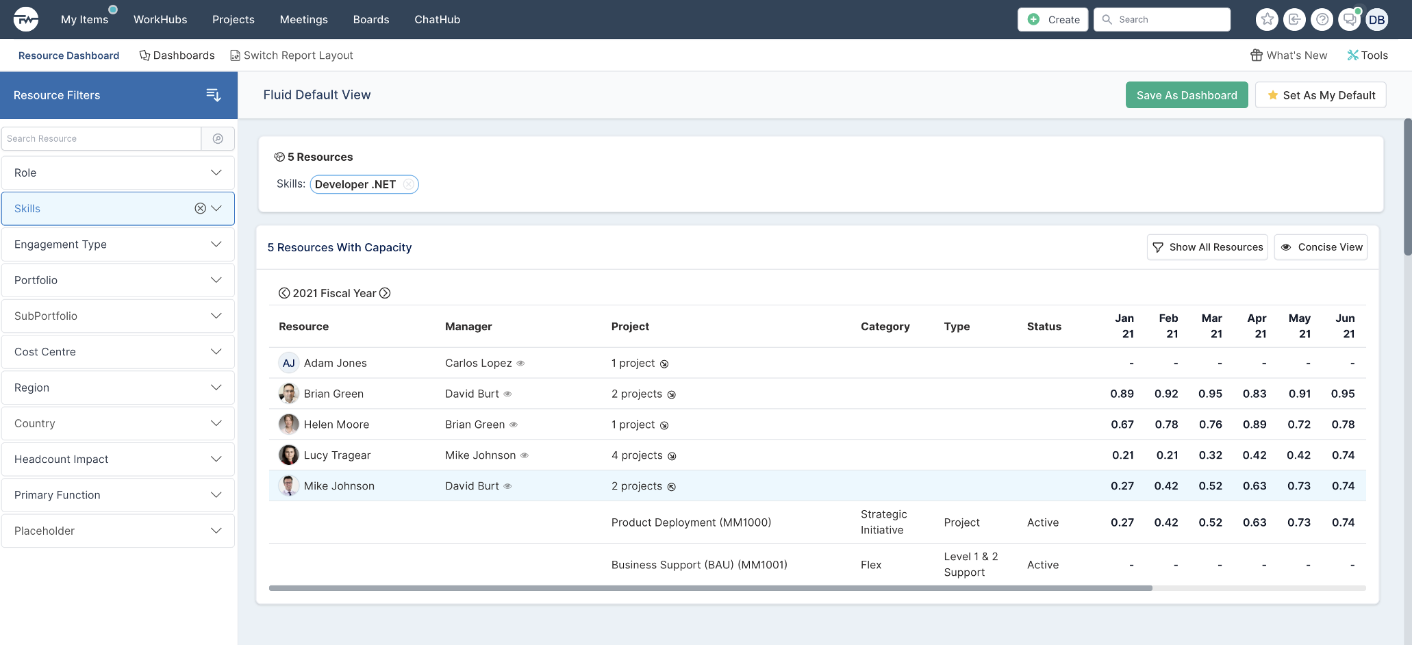Clear the Skills filter with the X icon
The height and width of the screenshot is (645, 1412).
click(200, 208)
